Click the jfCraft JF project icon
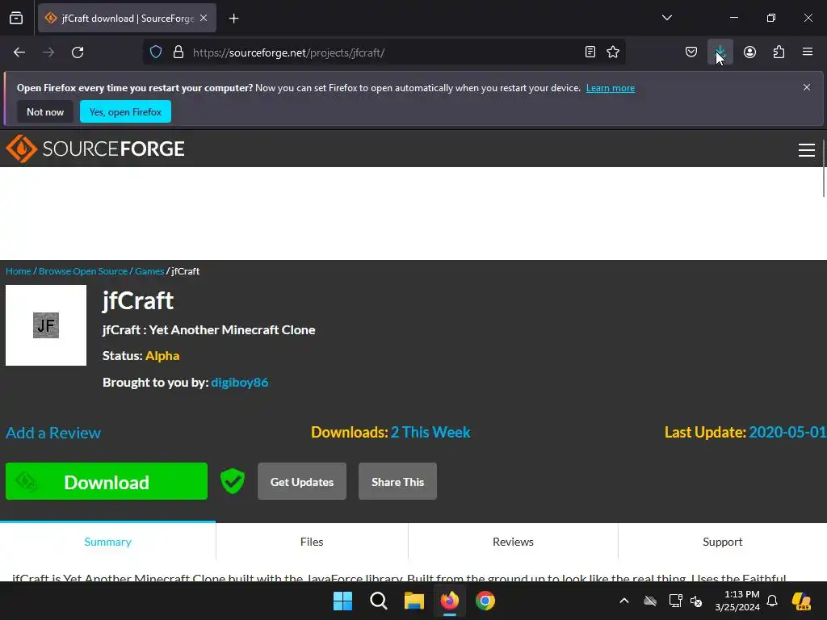The width and height of the screenshot is (827, 620). pyautogui.click(x=46, y=325)
